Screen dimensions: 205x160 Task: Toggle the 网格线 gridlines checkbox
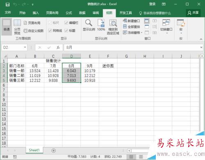(x=55, y=31)
